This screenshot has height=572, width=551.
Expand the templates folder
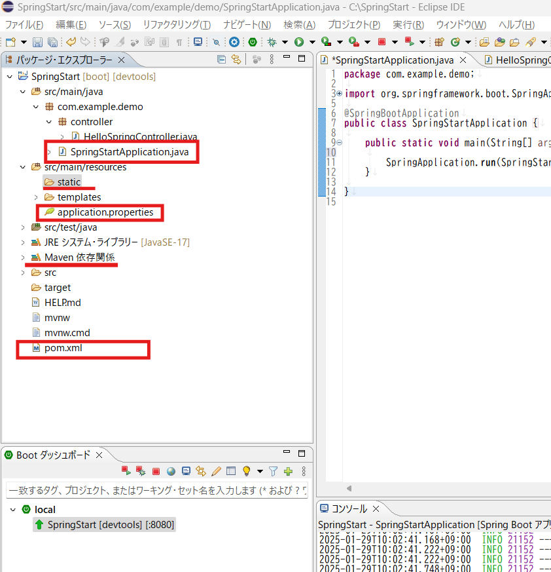(x=36, y=197)
